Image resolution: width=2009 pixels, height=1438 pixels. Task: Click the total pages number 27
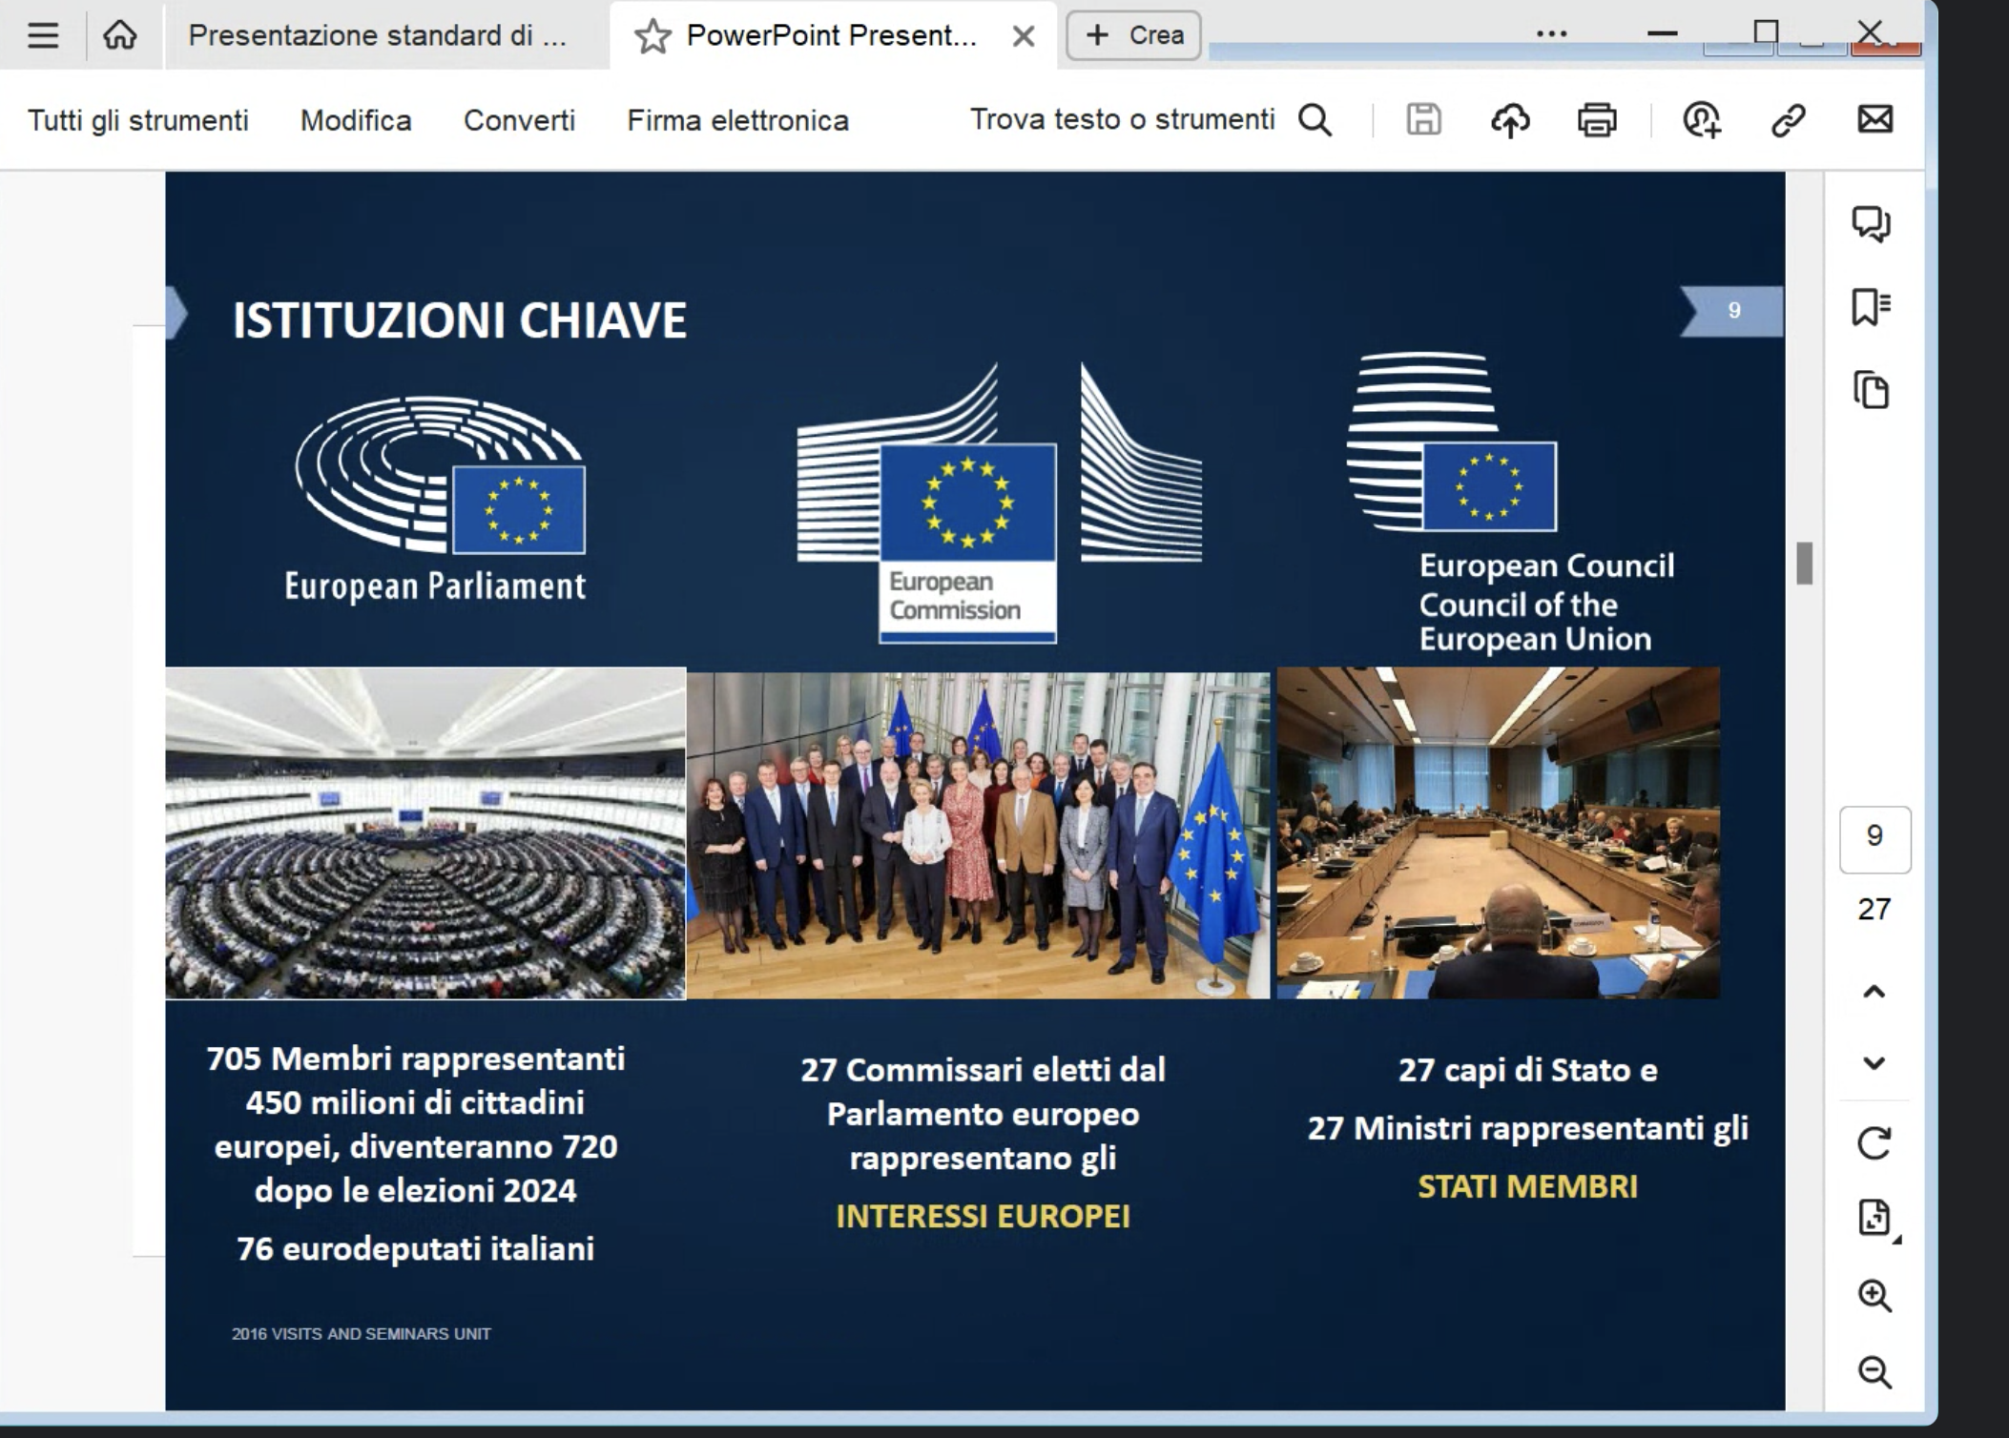click(x=1874, y=909)
